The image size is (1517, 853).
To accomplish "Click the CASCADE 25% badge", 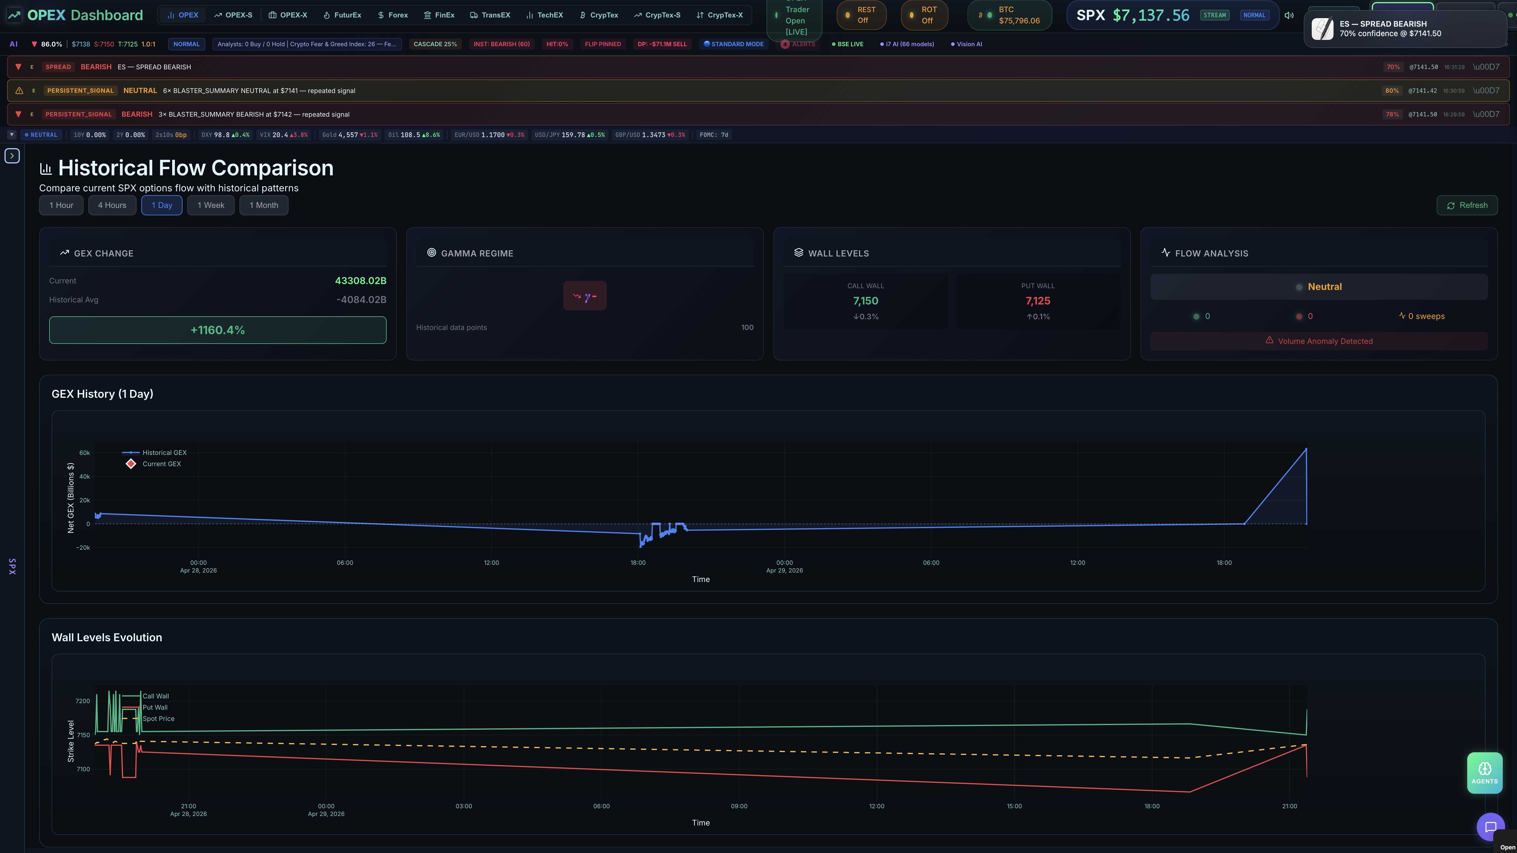I will click(435, 44).
